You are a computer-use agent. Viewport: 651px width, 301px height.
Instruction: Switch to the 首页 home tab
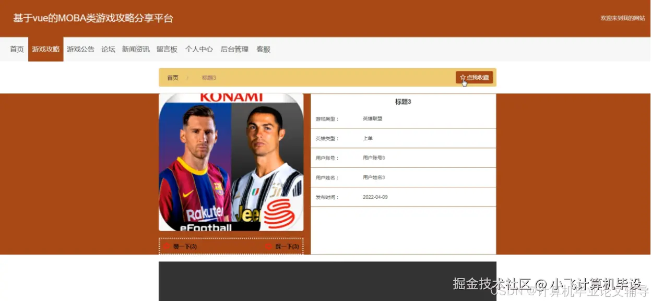click(x=16, y=49)
